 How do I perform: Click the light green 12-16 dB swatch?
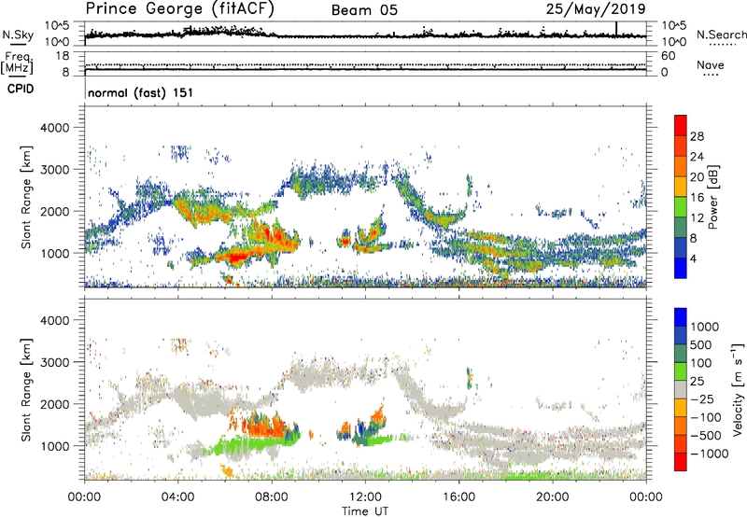pos(681,207)
